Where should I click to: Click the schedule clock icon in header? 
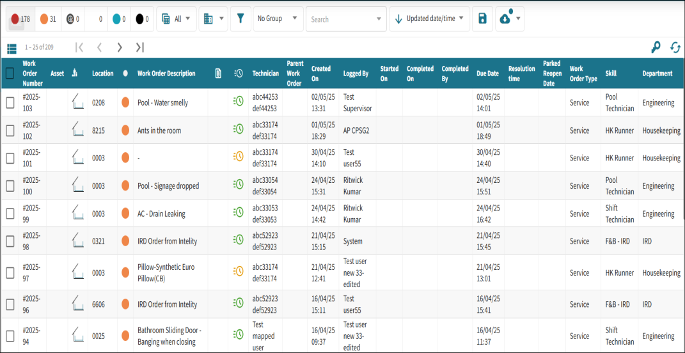point(239,74)
